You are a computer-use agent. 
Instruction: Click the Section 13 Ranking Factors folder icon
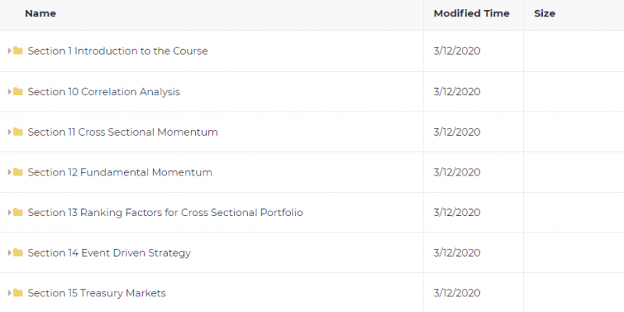click(x=18, y=212)
